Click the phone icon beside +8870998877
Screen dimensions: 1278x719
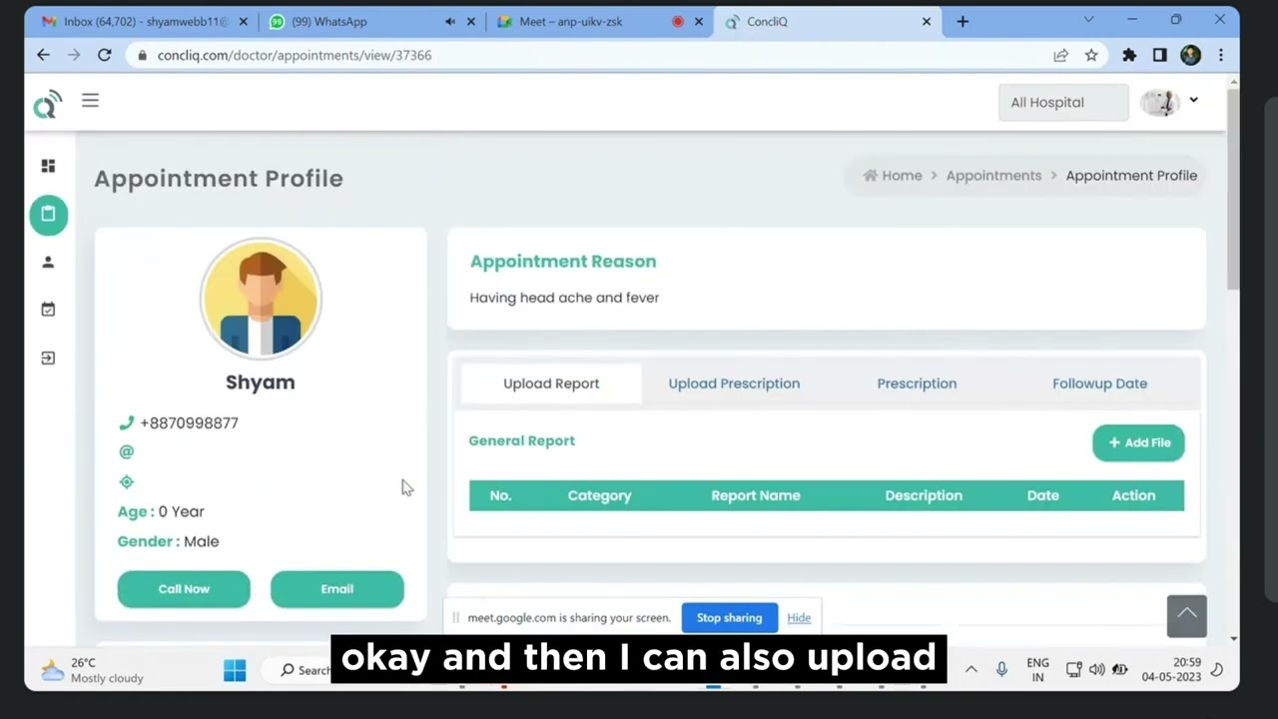pyautogui.click(x=126, y=422)
